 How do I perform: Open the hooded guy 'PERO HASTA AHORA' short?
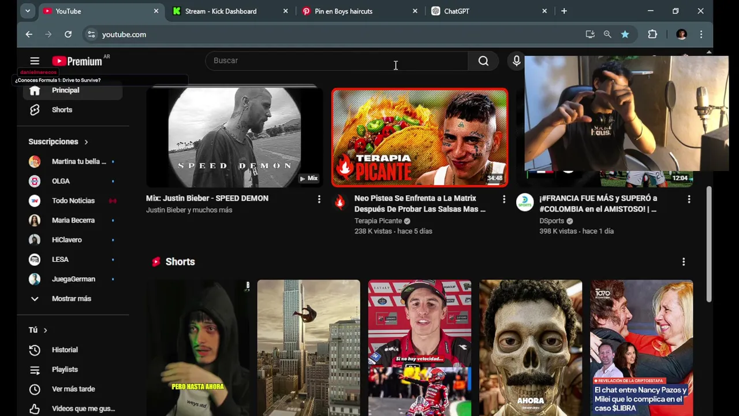click(197, 348)
